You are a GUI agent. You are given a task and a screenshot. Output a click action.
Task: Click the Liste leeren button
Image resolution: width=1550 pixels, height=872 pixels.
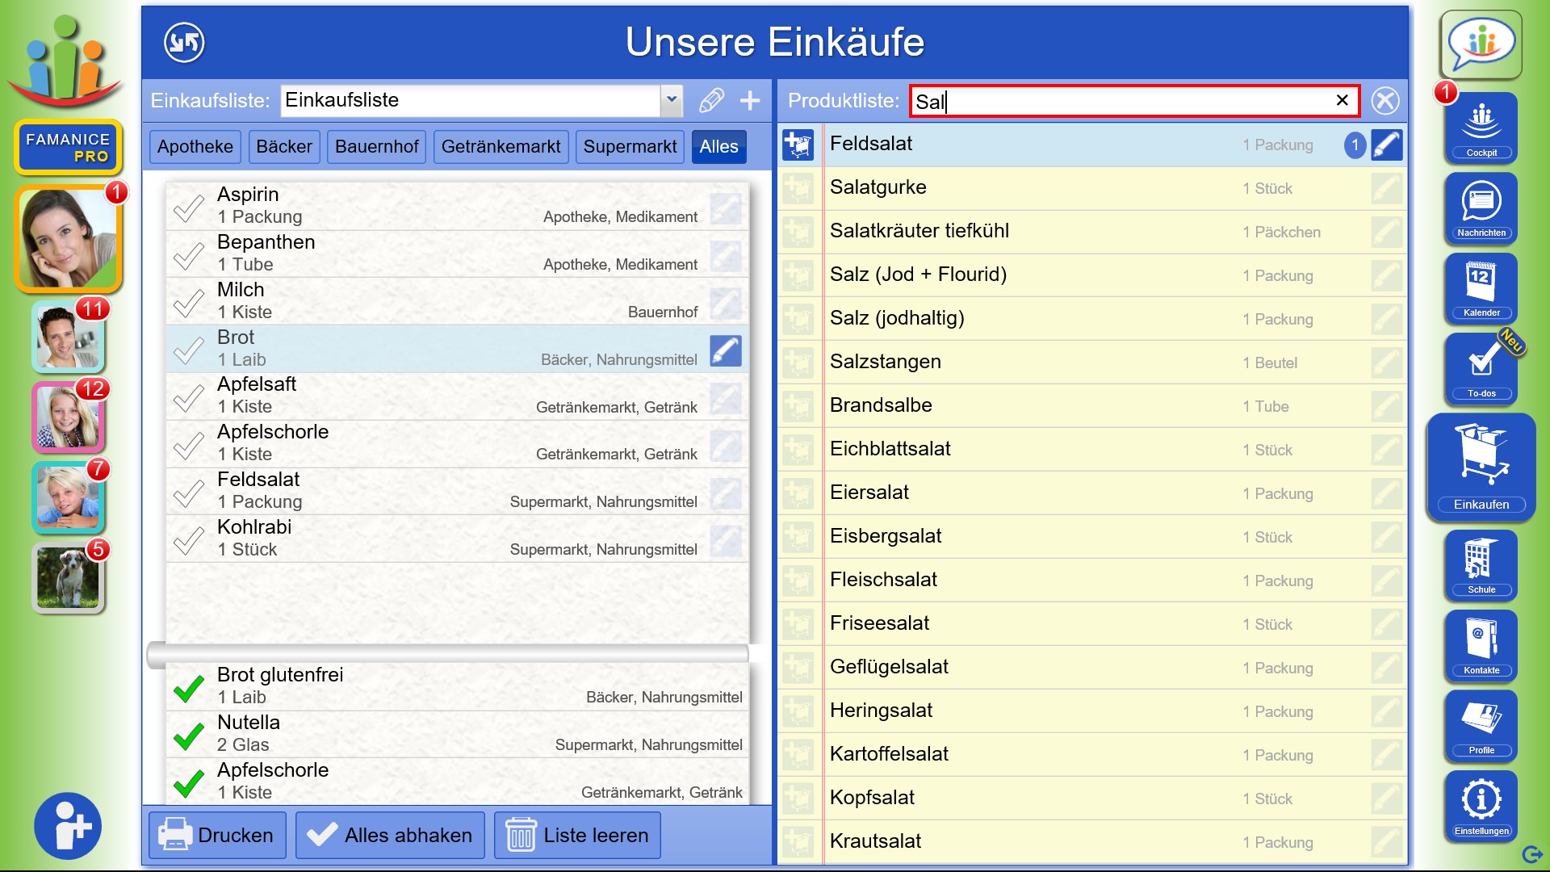[x=577, y=835]
